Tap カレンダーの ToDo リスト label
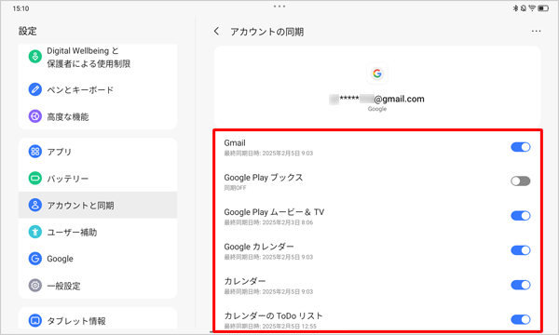The image size is (559, 335). coord(273,315)
